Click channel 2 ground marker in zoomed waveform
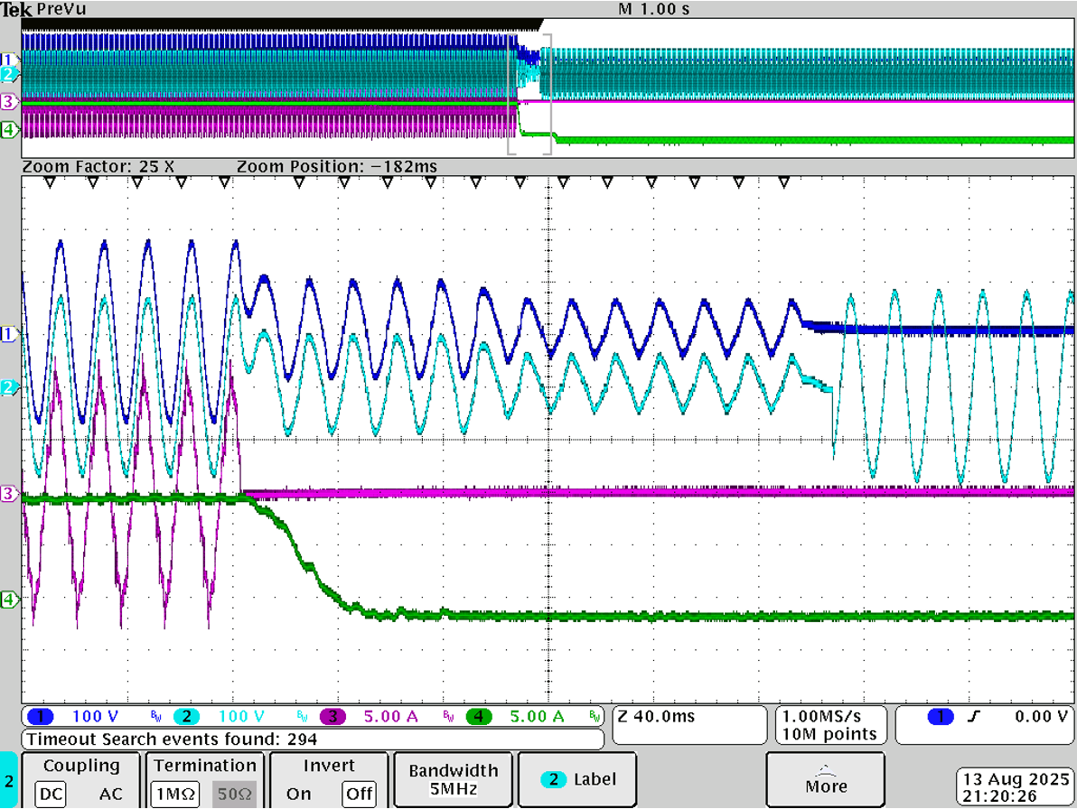Image resolution: width=1077 pixels, height=809 pixels. 10,387
